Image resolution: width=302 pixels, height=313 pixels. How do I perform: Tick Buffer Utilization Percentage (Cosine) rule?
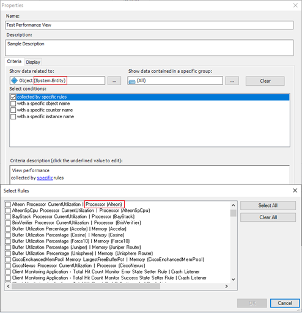point(8,235)
